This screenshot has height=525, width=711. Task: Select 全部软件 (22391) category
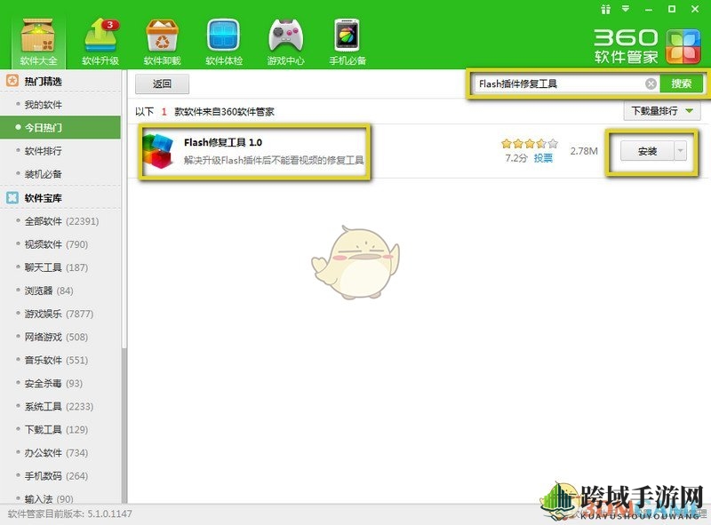tap(60, 221)
